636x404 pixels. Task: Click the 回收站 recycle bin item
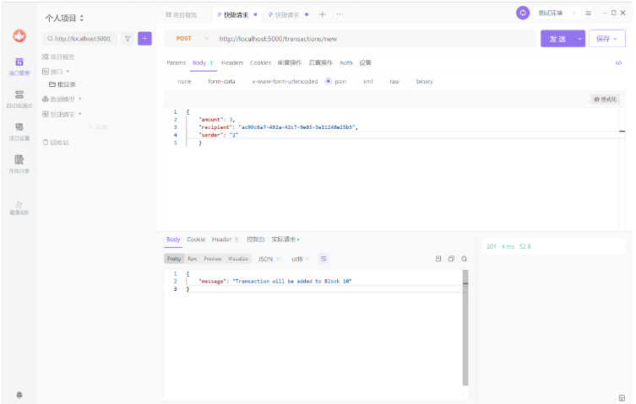point(56,143)
